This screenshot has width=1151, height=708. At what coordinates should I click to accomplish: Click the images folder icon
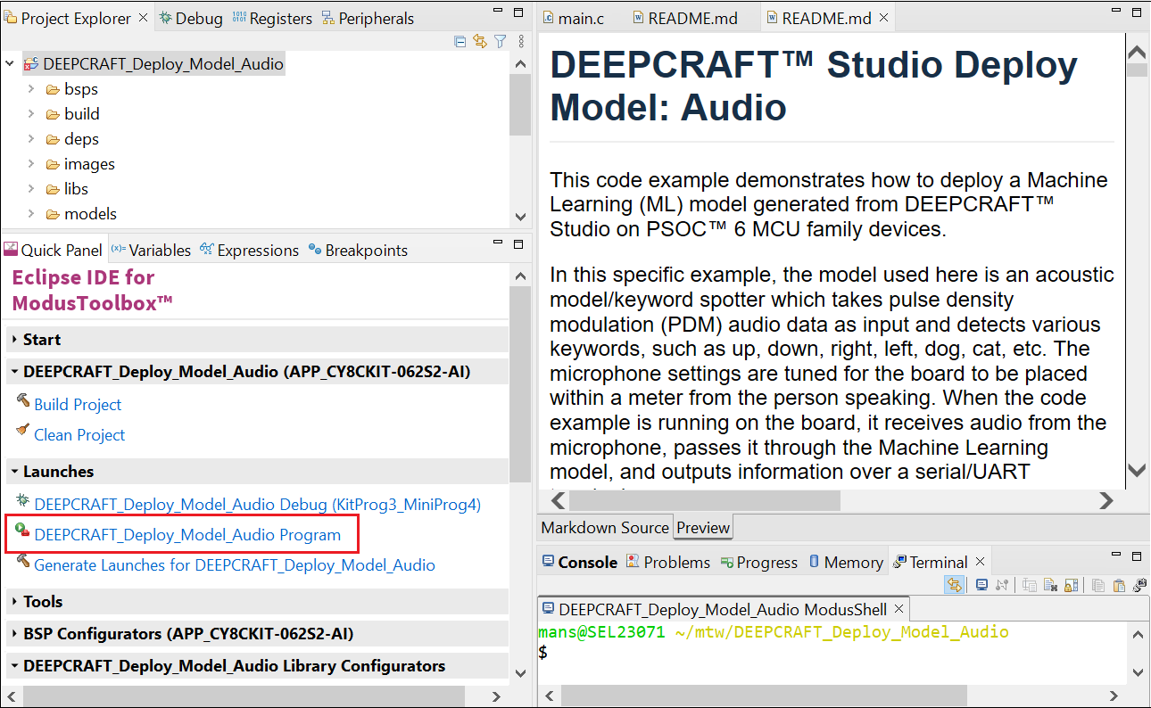point(54,164)
